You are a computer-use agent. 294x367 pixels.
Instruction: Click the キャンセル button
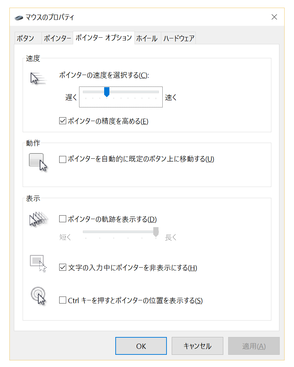point(198,346)
